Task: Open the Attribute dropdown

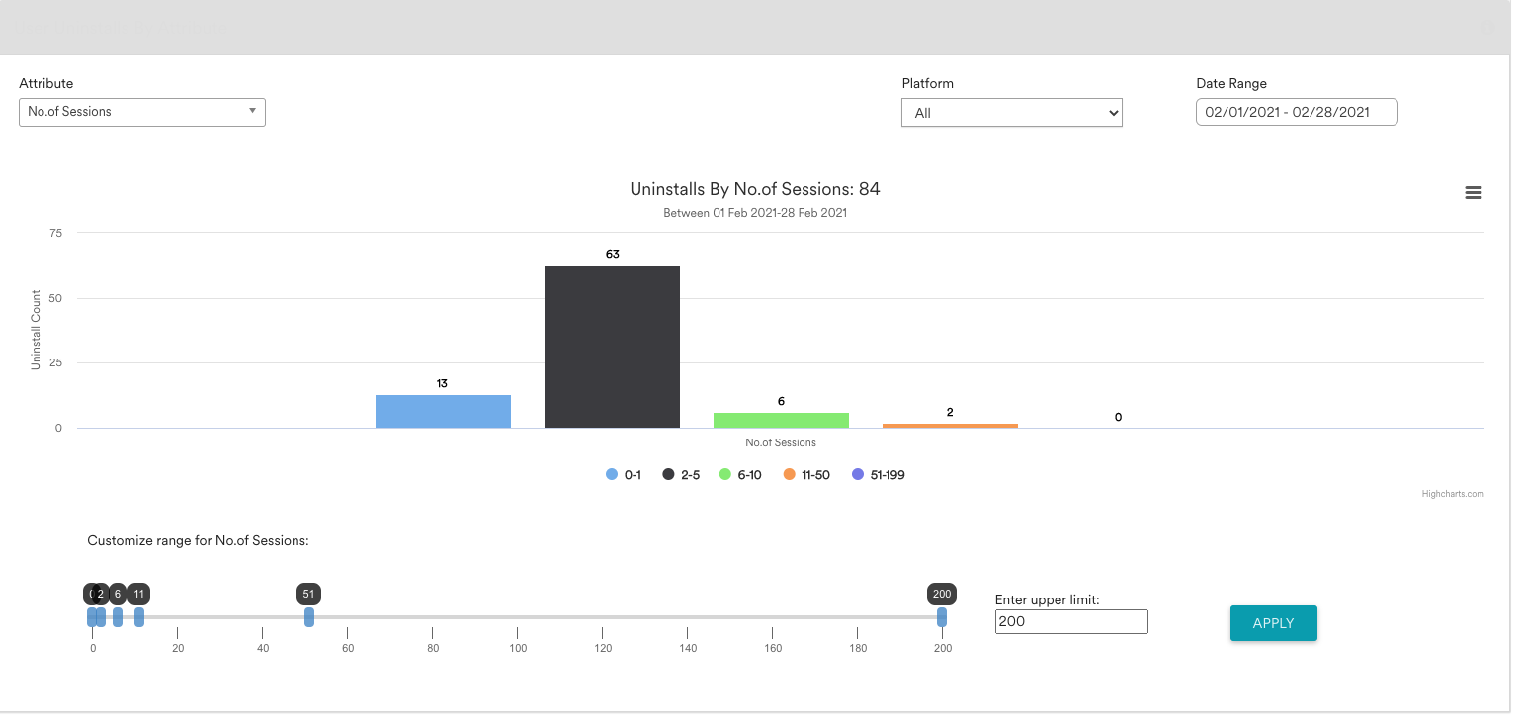Action: point(141,112)
